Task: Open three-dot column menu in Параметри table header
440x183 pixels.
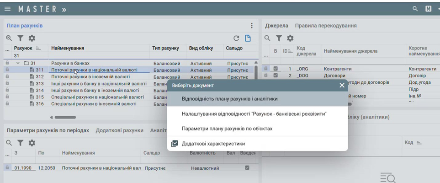Action: click(x=7, y=154)
